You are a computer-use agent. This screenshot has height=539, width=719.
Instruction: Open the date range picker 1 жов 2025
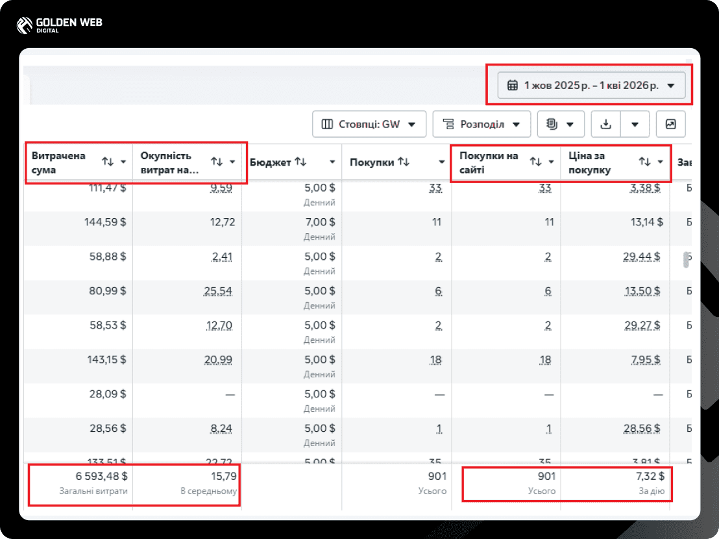click(592, 85)
